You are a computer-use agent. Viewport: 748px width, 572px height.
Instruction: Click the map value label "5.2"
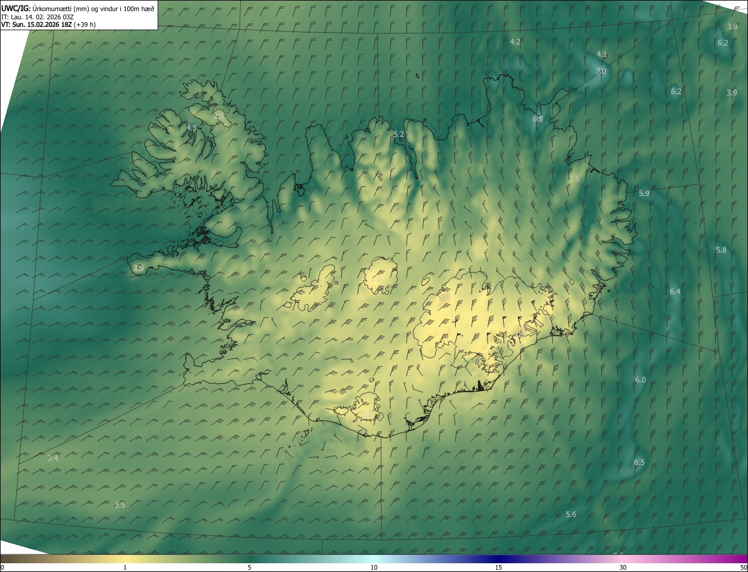pos(399,134)
